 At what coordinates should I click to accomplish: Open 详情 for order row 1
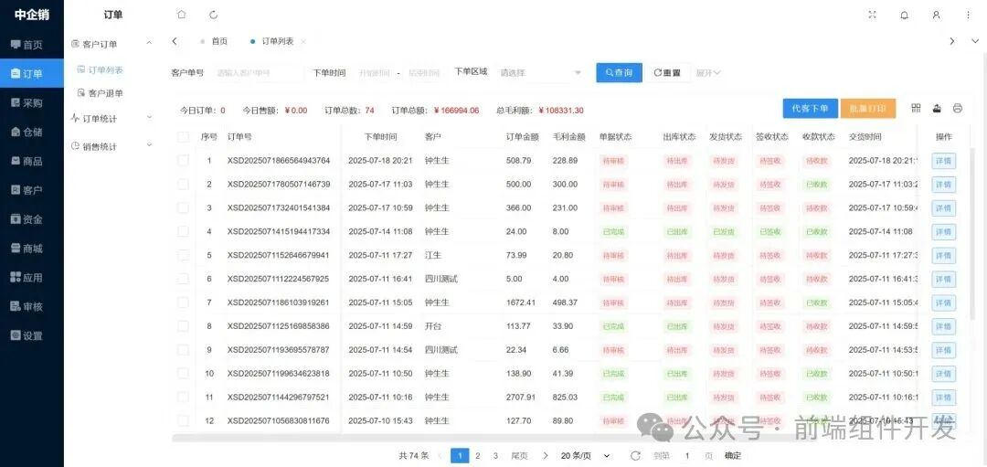click(x=943, y=161)
